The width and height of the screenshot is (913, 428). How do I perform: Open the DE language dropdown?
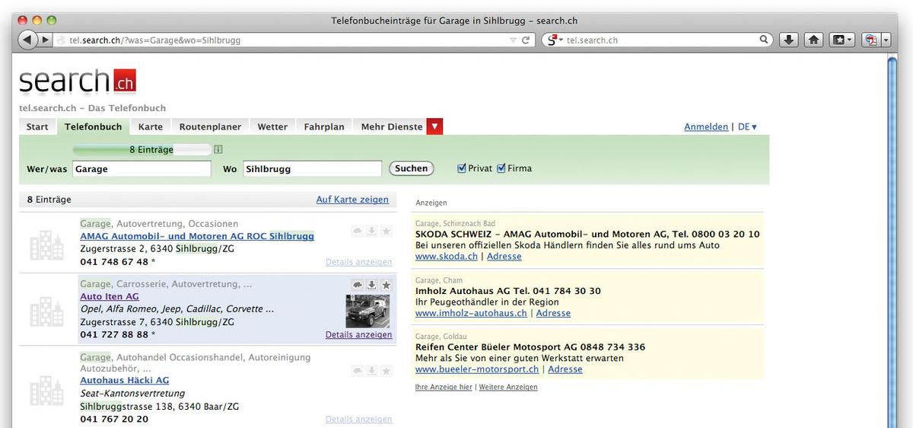coord(747,127)
